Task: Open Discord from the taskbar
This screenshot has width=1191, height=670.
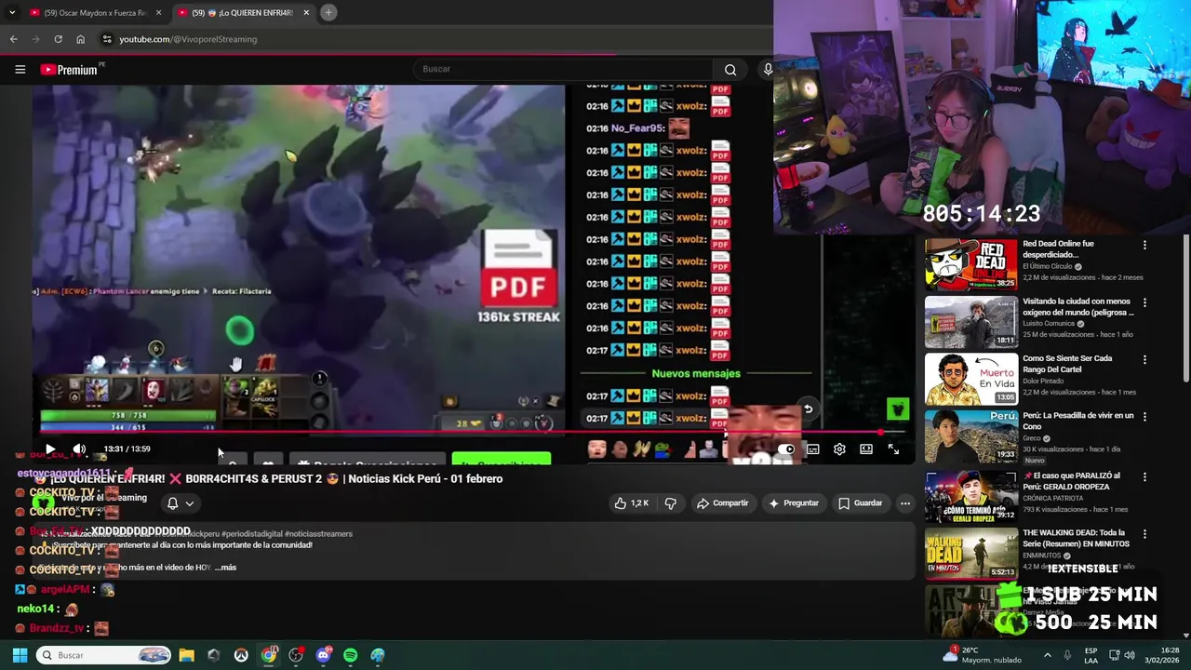Action: (323, 655)
